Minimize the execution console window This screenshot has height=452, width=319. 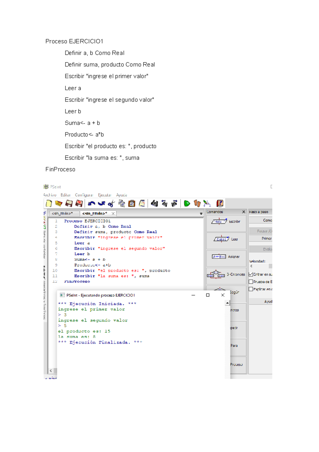coord(193,295)
